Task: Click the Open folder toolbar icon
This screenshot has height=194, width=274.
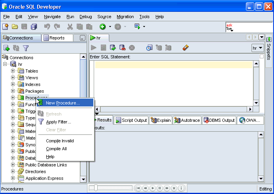Action: [x=15, y=27]
